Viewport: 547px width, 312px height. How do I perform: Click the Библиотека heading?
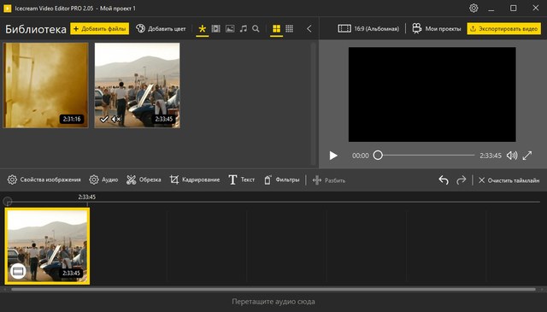click(36, 29)
